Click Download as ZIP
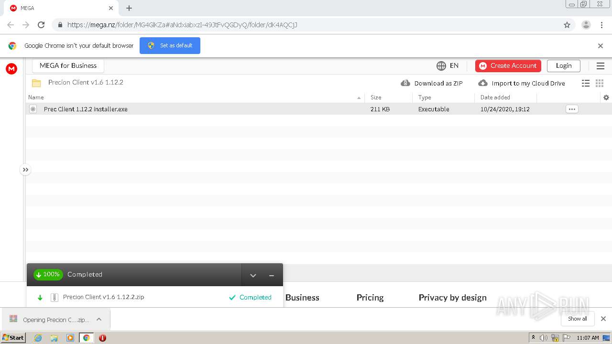Screen dimensions: 612x344 pos(432,83)
